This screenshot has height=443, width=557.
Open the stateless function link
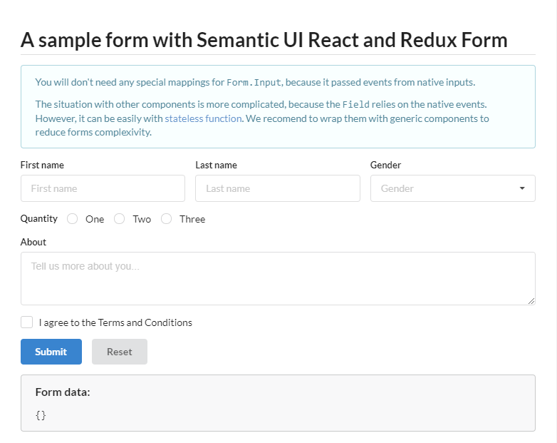tap(203, 118)
